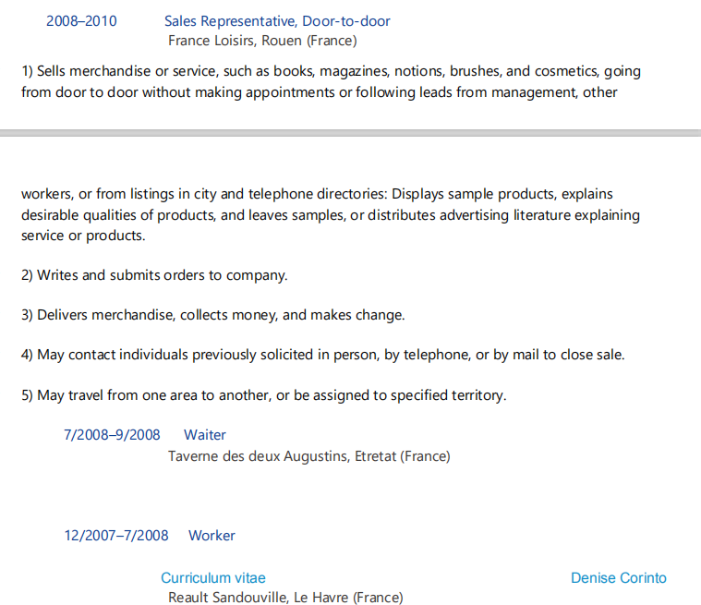Image resolution: width=701 pixels, height=605 pixels.
Task: Click the gray page break divider
Action: click(x=350, y=134)
